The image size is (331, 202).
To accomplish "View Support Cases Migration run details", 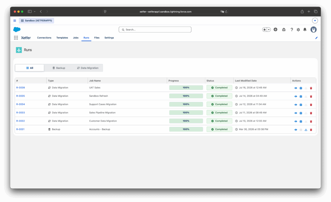I will (x=295, y=105).
